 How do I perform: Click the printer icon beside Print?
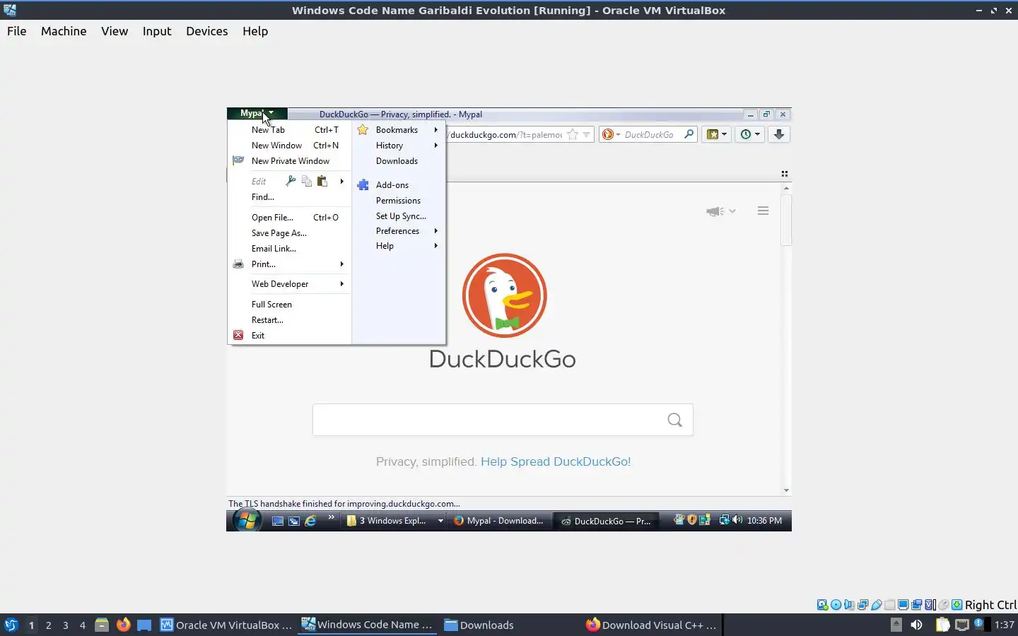tap(238, 264)
